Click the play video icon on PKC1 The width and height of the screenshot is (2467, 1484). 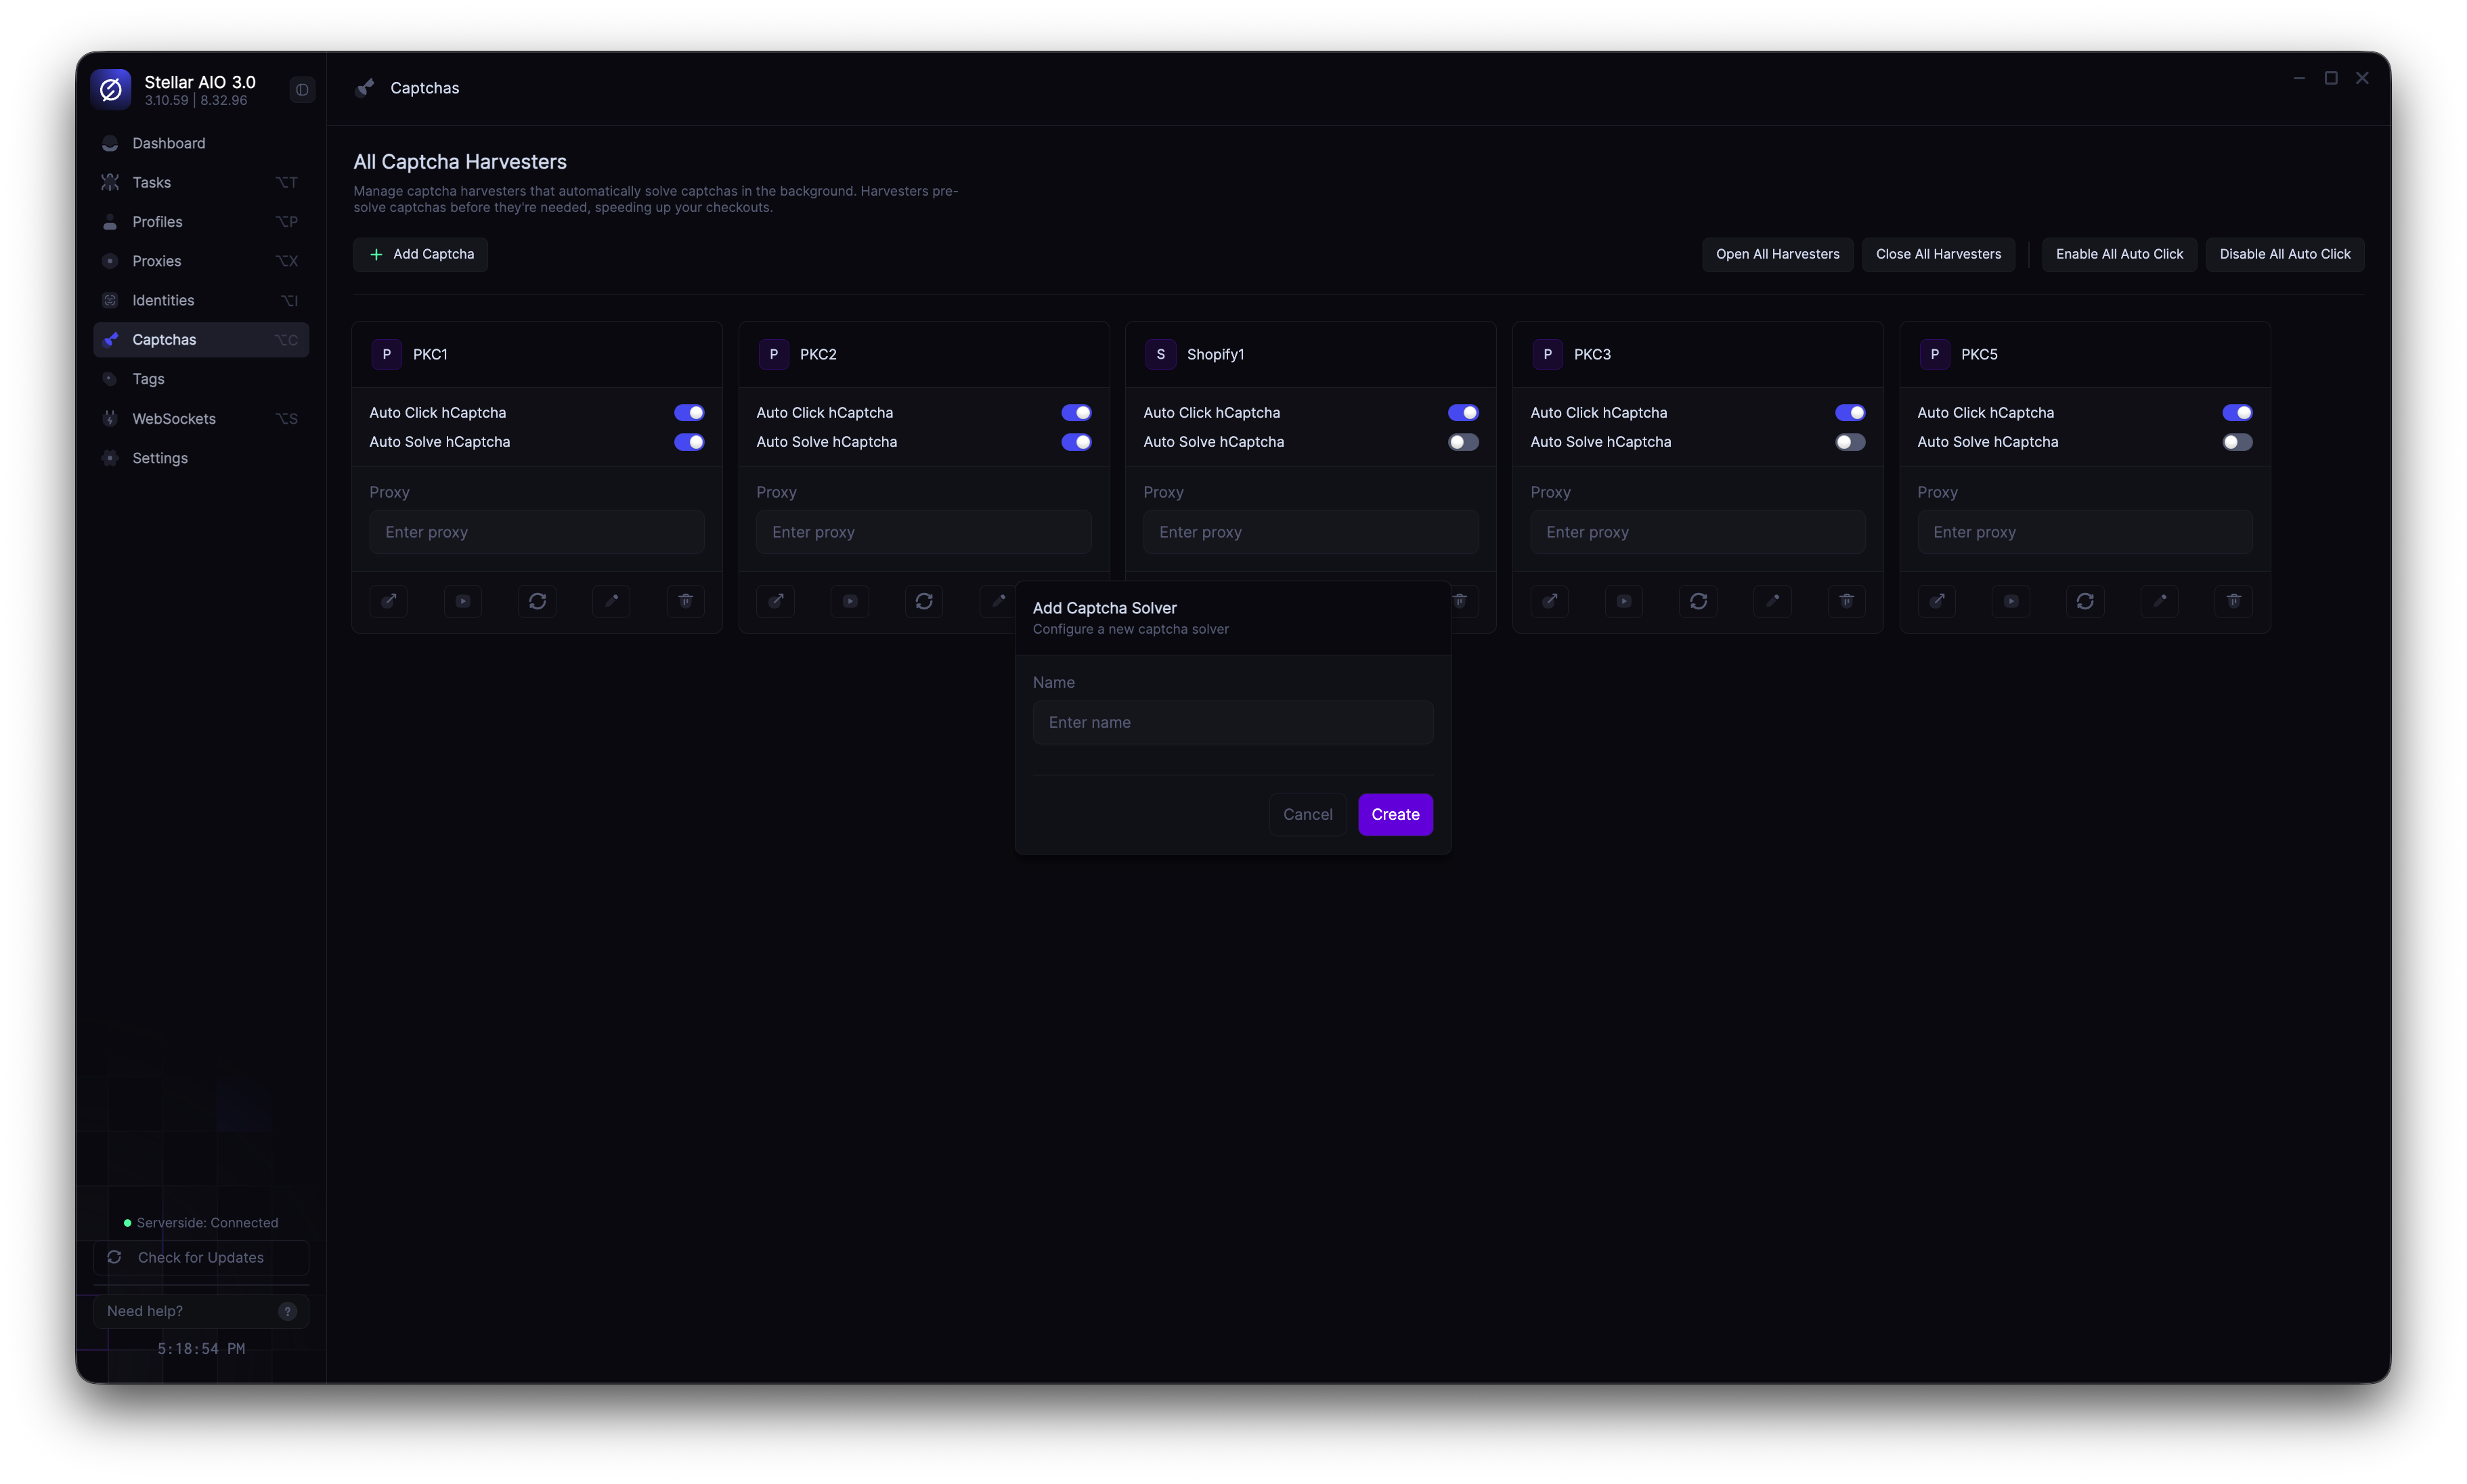click(463, 601)
